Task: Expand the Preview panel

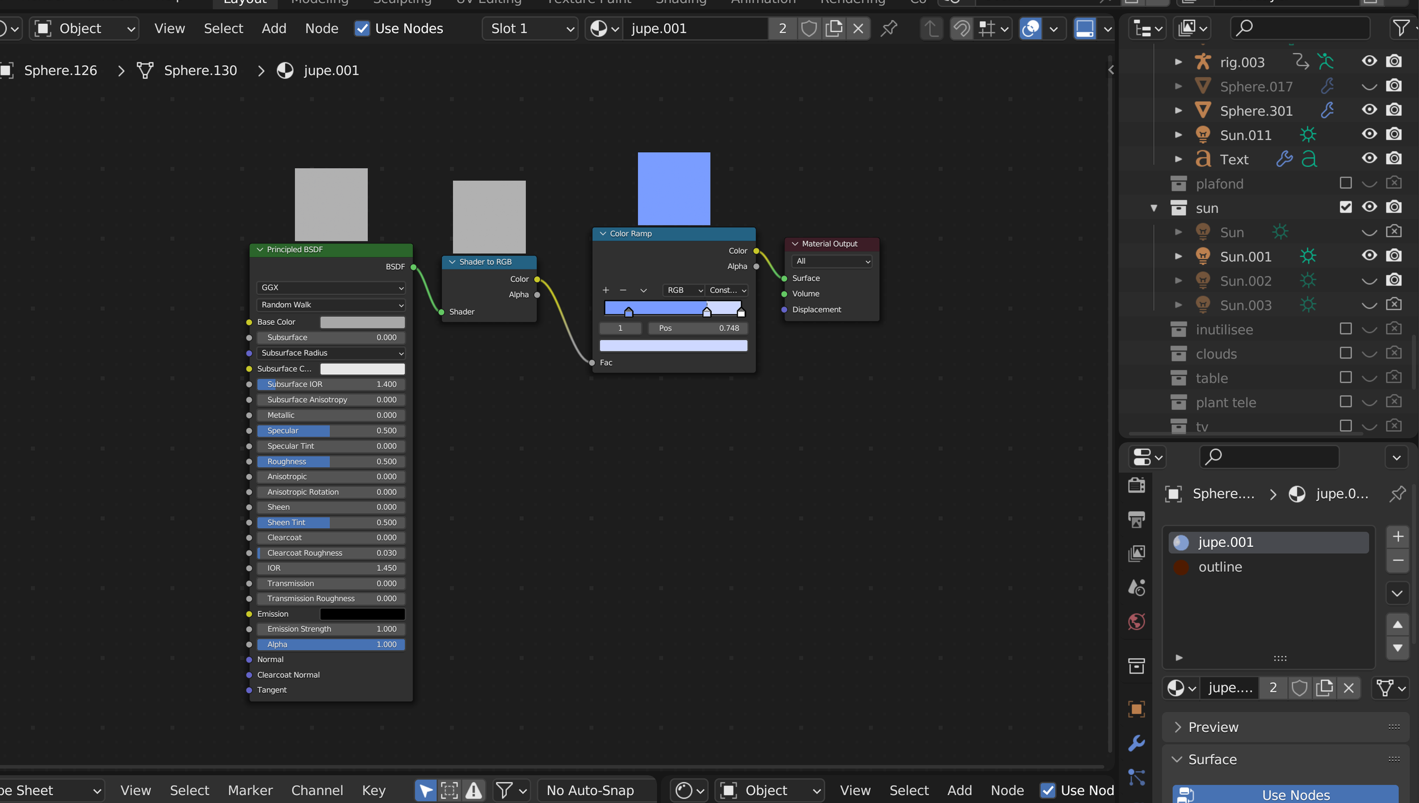Action: tap(1214, 727)
